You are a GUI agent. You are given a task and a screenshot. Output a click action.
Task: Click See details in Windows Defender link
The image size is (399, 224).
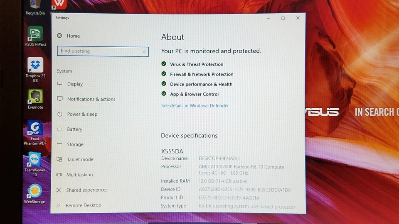point(195,105)
